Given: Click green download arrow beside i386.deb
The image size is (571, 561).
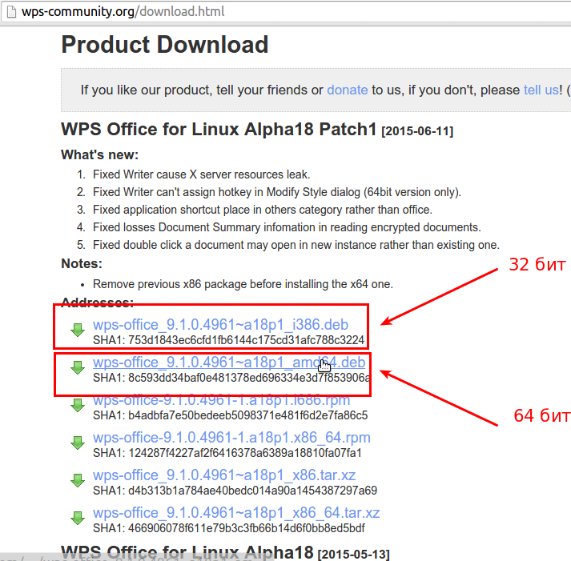Looking at the screenshot, I should pyautogui.click(x=78, y=330).
